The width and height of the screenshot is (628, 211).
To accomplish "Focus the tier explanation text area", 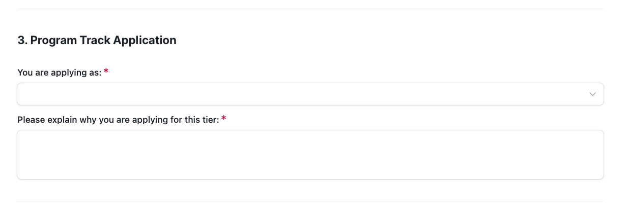I will [x=310, y=155].
